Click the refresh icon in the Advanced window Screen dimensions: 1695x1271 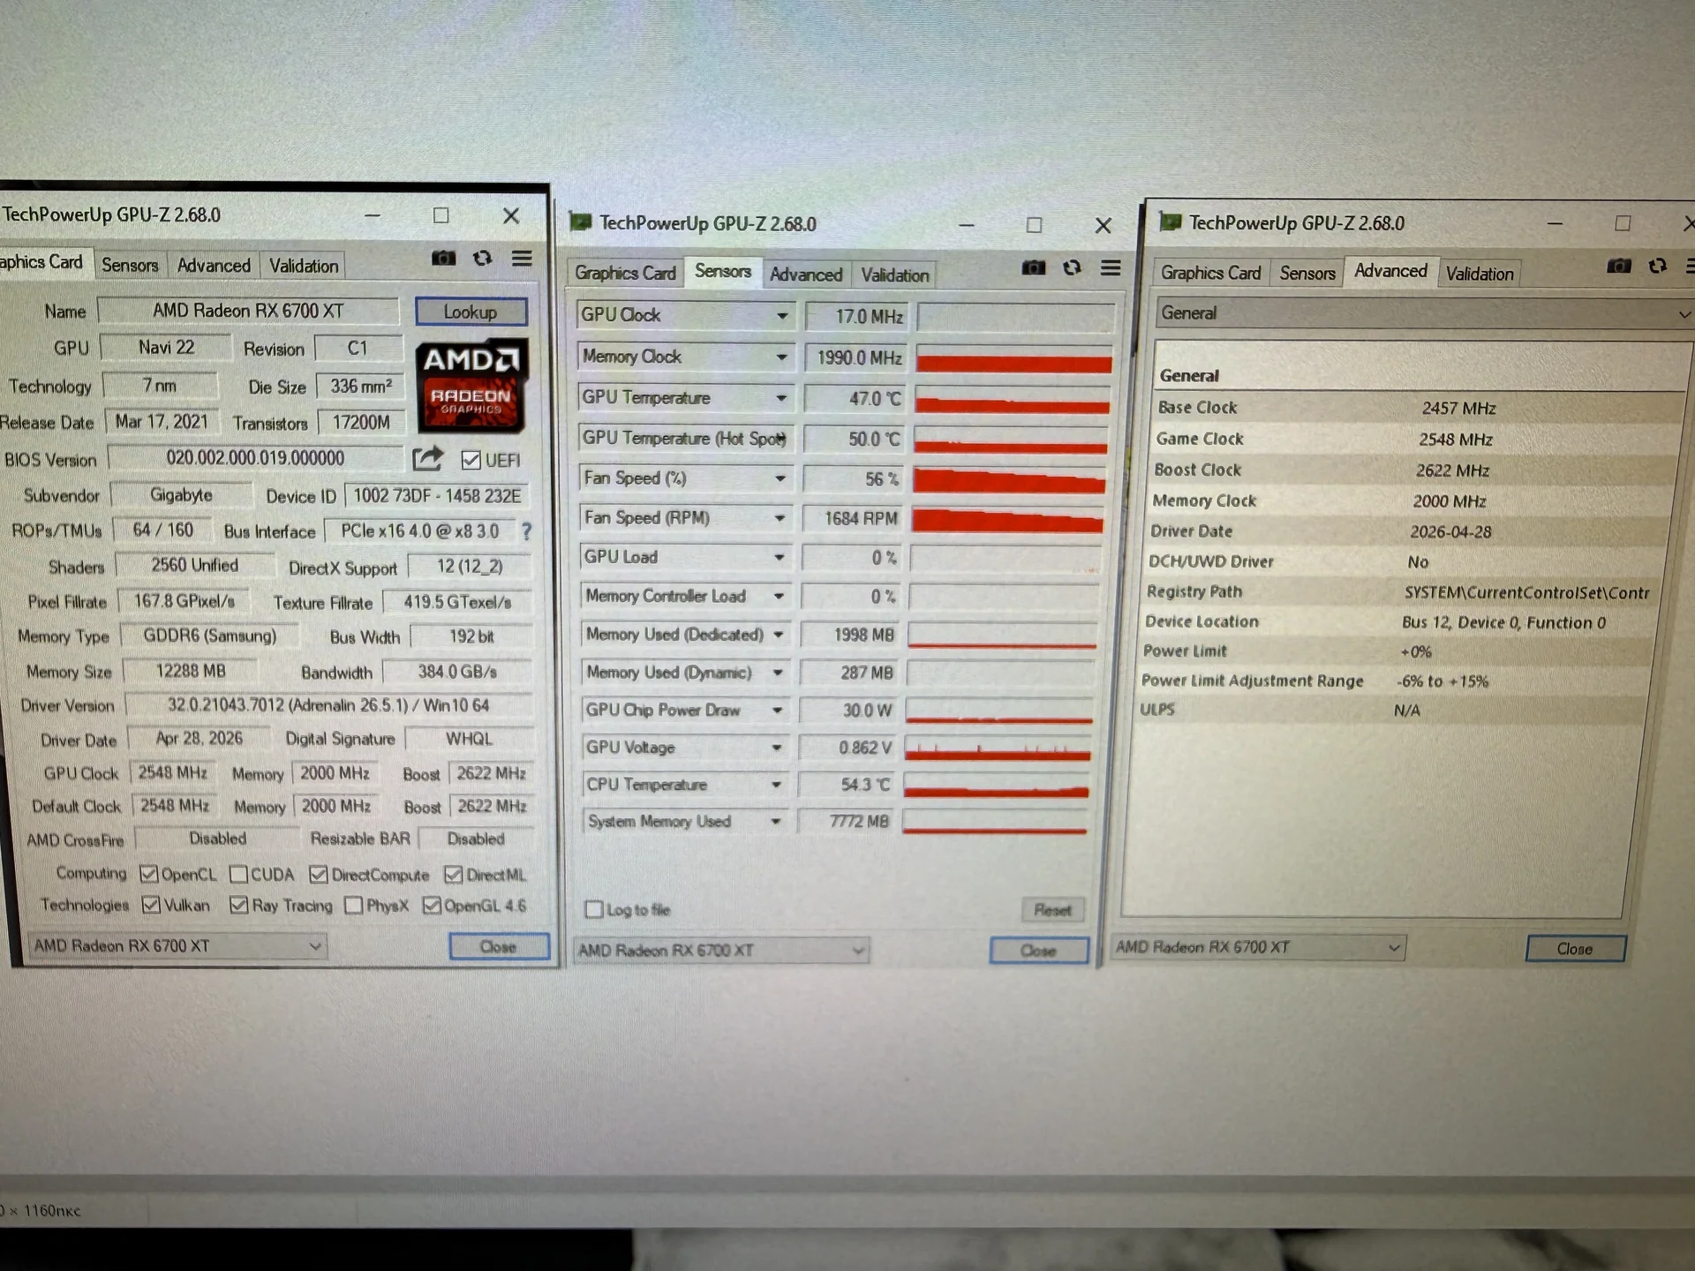point(1657,265)
